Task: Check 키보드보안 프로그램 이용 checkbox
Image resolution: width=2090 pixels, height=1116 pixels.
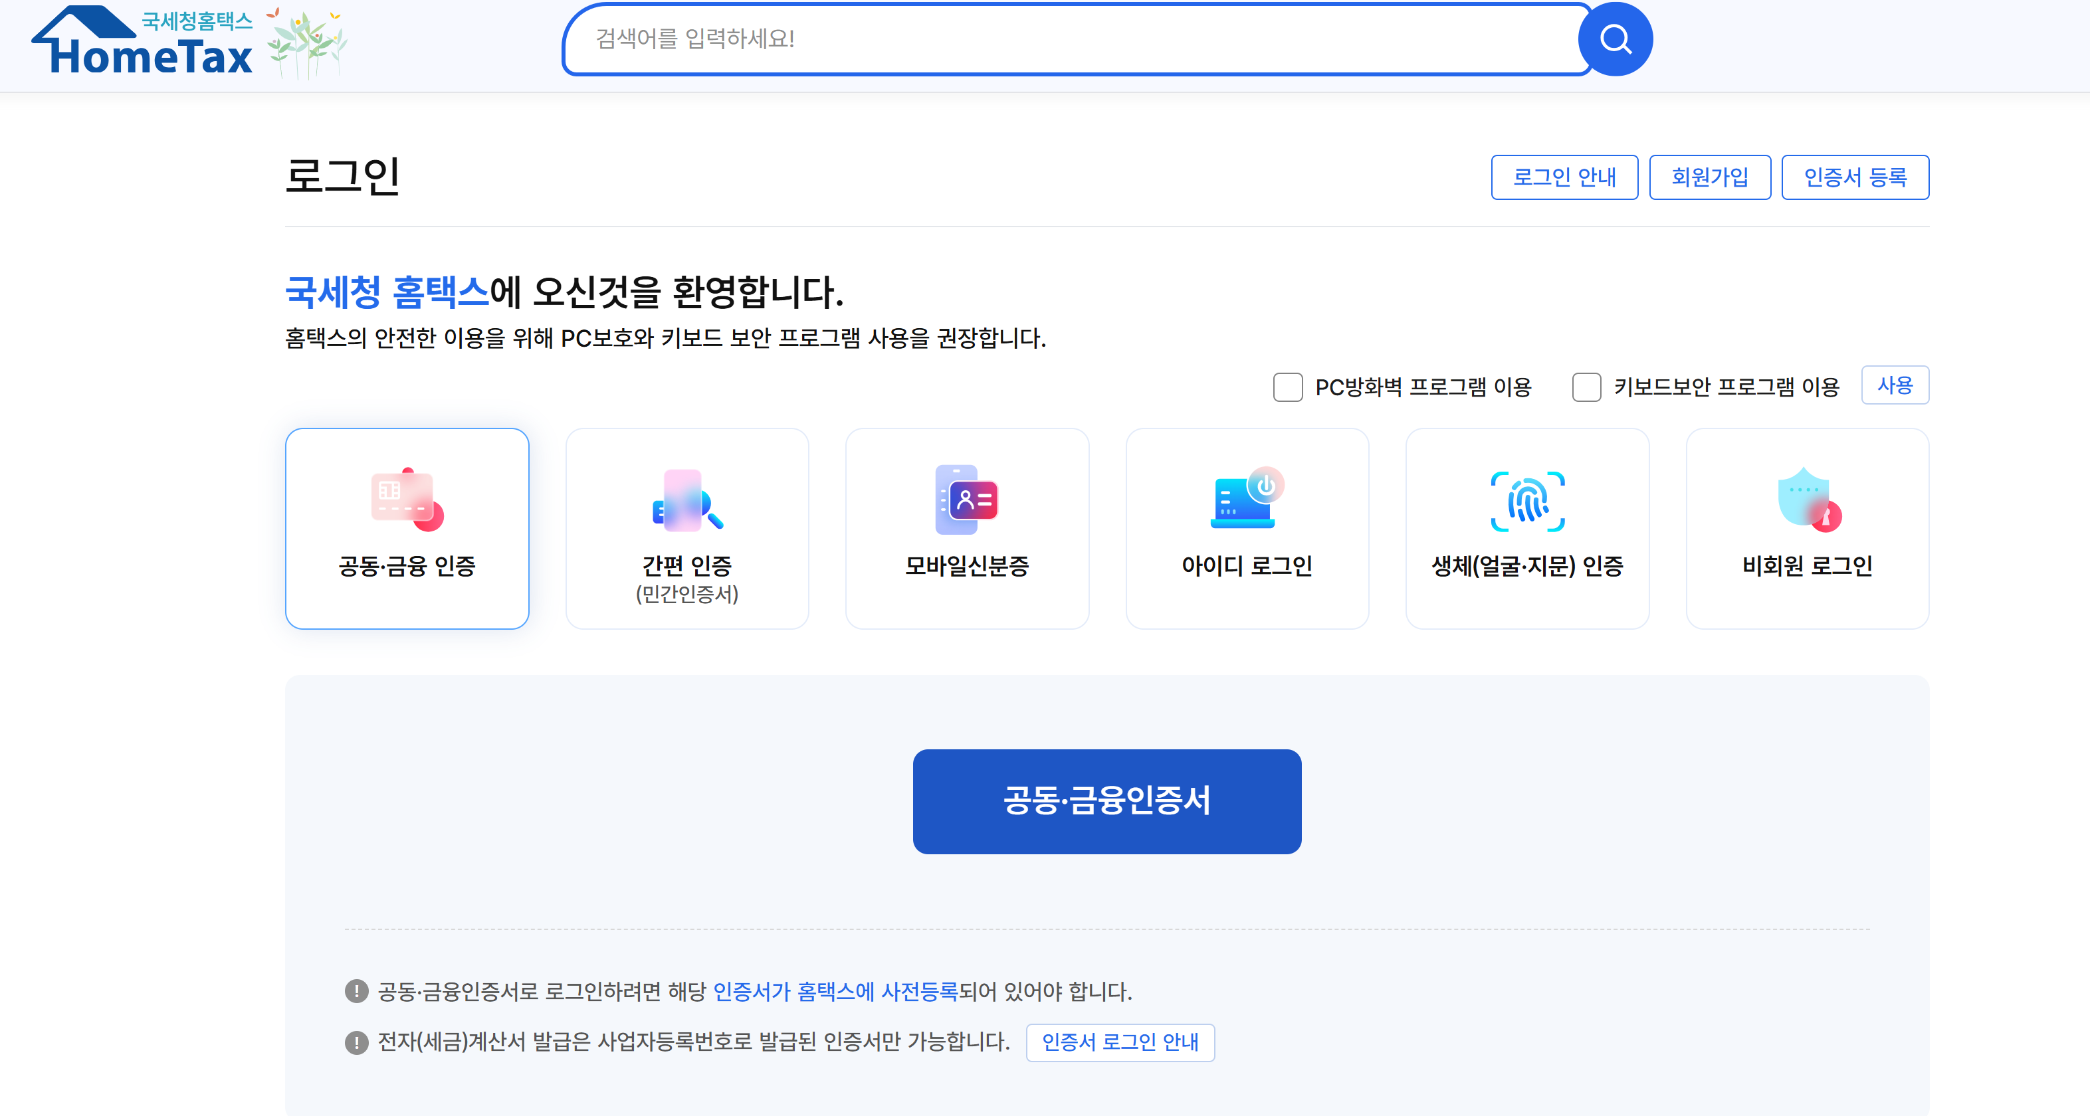Action: (x=1586, y=388)
